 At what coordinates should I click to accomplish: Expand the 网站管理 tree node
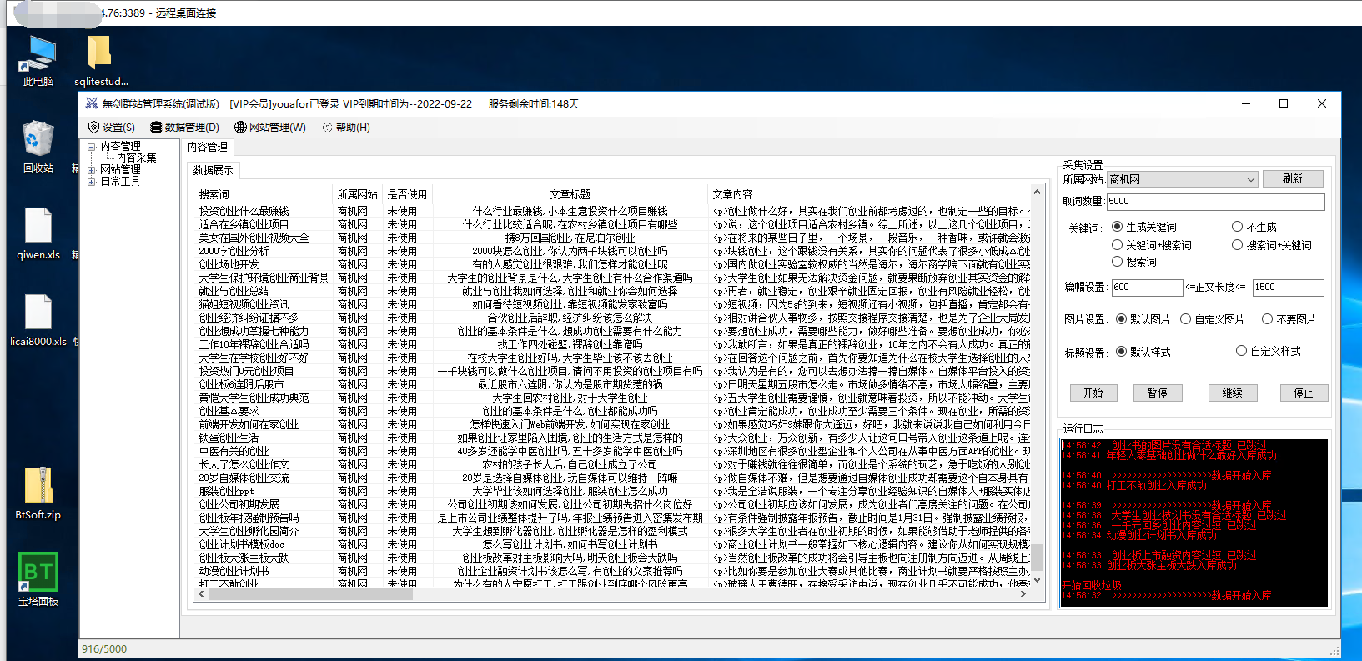91,170
